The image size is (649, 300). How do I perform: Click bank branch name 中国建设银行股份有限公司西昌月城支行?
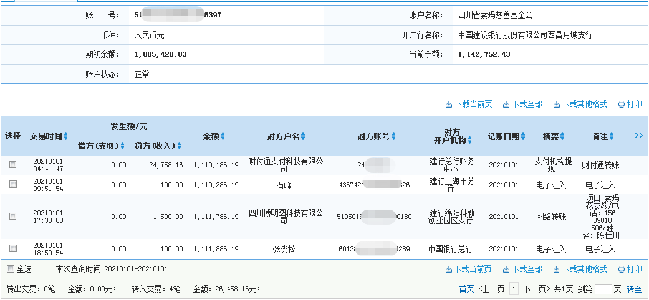(x=525, y=35)
